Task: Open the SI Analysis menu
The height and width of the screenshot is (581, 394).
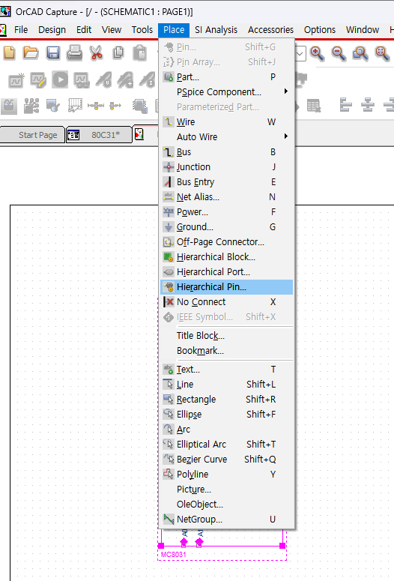Action: click(216, 30)
